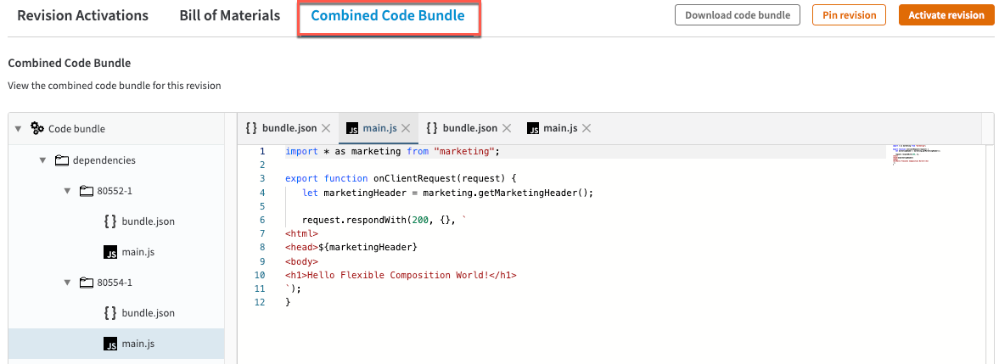Open bundle.json under folder 80552-1
The height and width of the screenshot is (364, 999).
click(x=148, y=221)
